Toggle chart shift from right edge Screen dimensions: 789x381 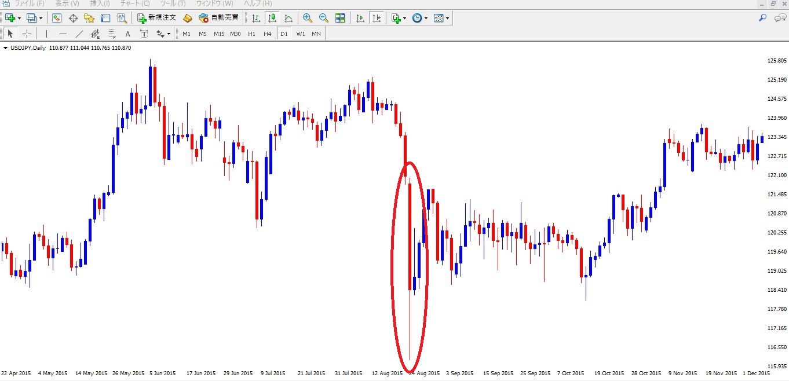point(377,18)
